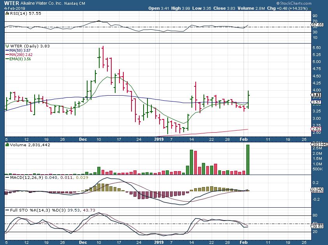Click the 2019 label on price panel date axis
Viewport: 328px width, 245px height.
[159, 140]
